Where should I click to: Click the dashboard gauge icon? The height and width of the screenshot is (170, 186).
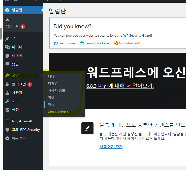click(x=7, y=10)
